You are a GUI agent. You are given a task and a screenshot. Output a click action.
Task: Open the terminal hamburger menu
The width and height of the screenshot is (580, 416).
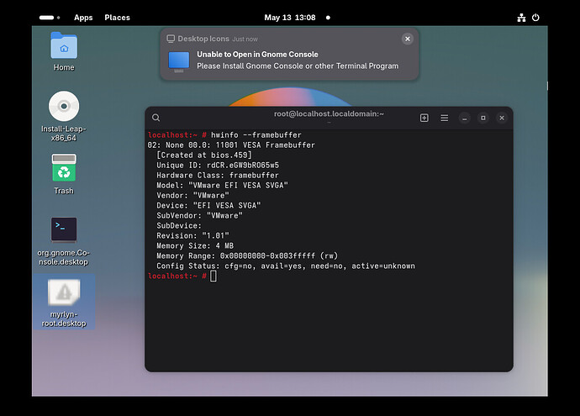(445, 118)
